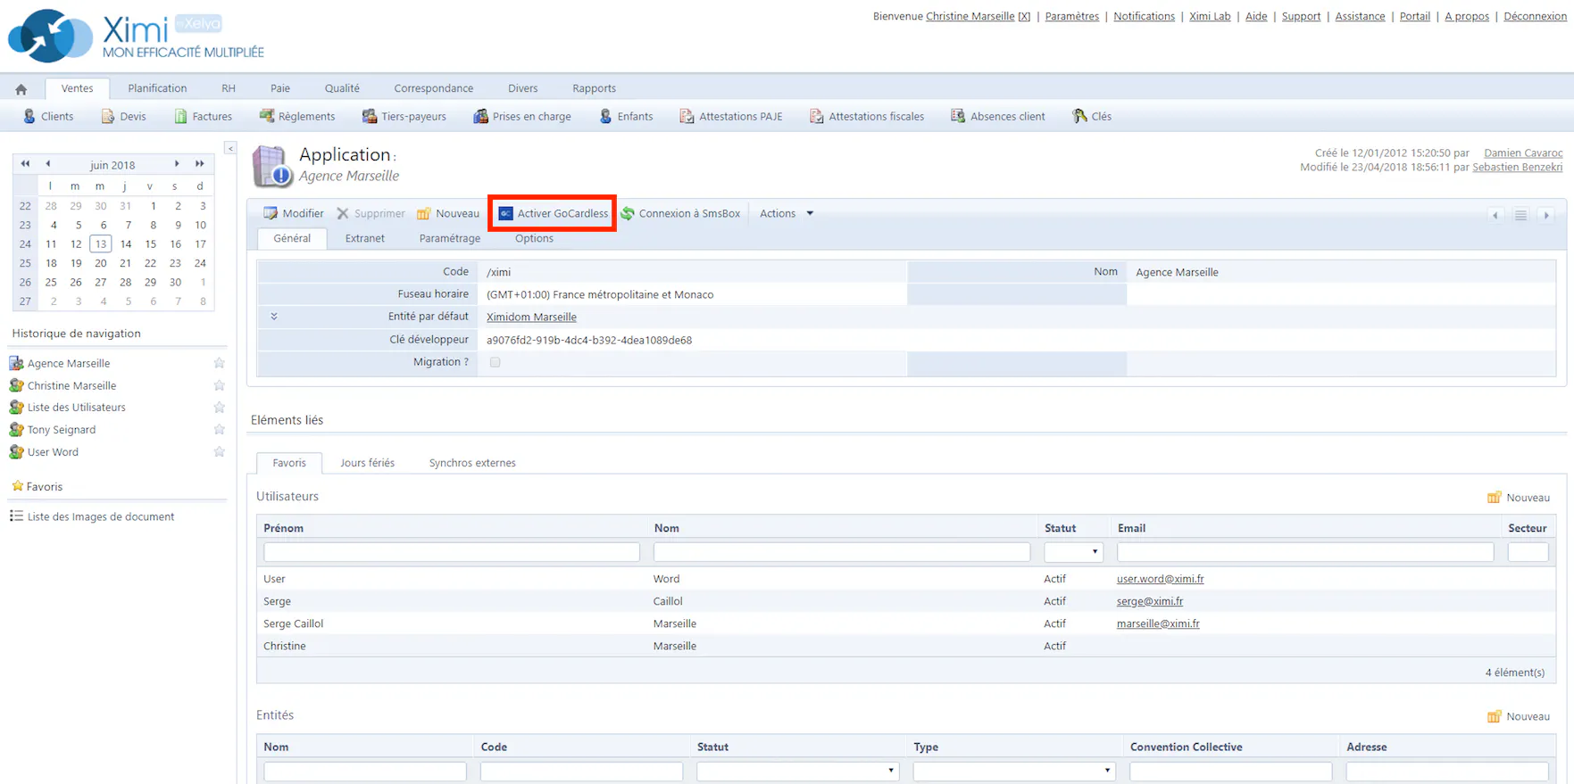This screenshot has height=784, width=1574.
Task: Click the Modifier edit icon
Action: 271,213
